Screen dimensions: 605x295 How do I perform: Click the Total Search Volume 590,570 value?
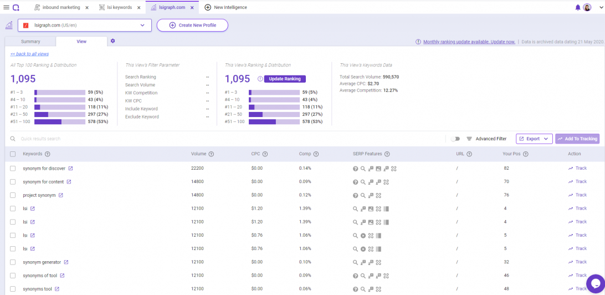tap(391, 77)
